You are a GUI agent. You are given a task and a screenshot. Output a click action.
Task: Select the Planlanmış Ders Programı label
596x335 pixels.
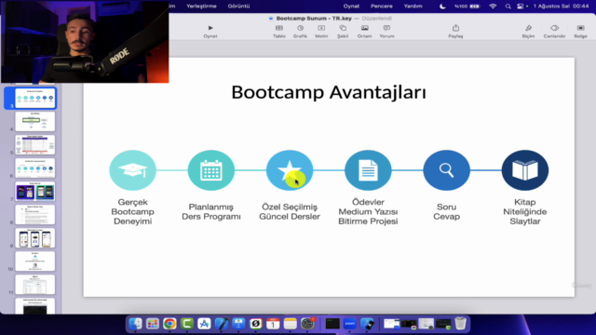(211, 211)
